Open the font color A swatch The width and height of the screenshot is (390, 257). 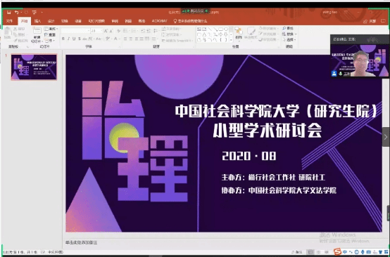click(115, 39)
